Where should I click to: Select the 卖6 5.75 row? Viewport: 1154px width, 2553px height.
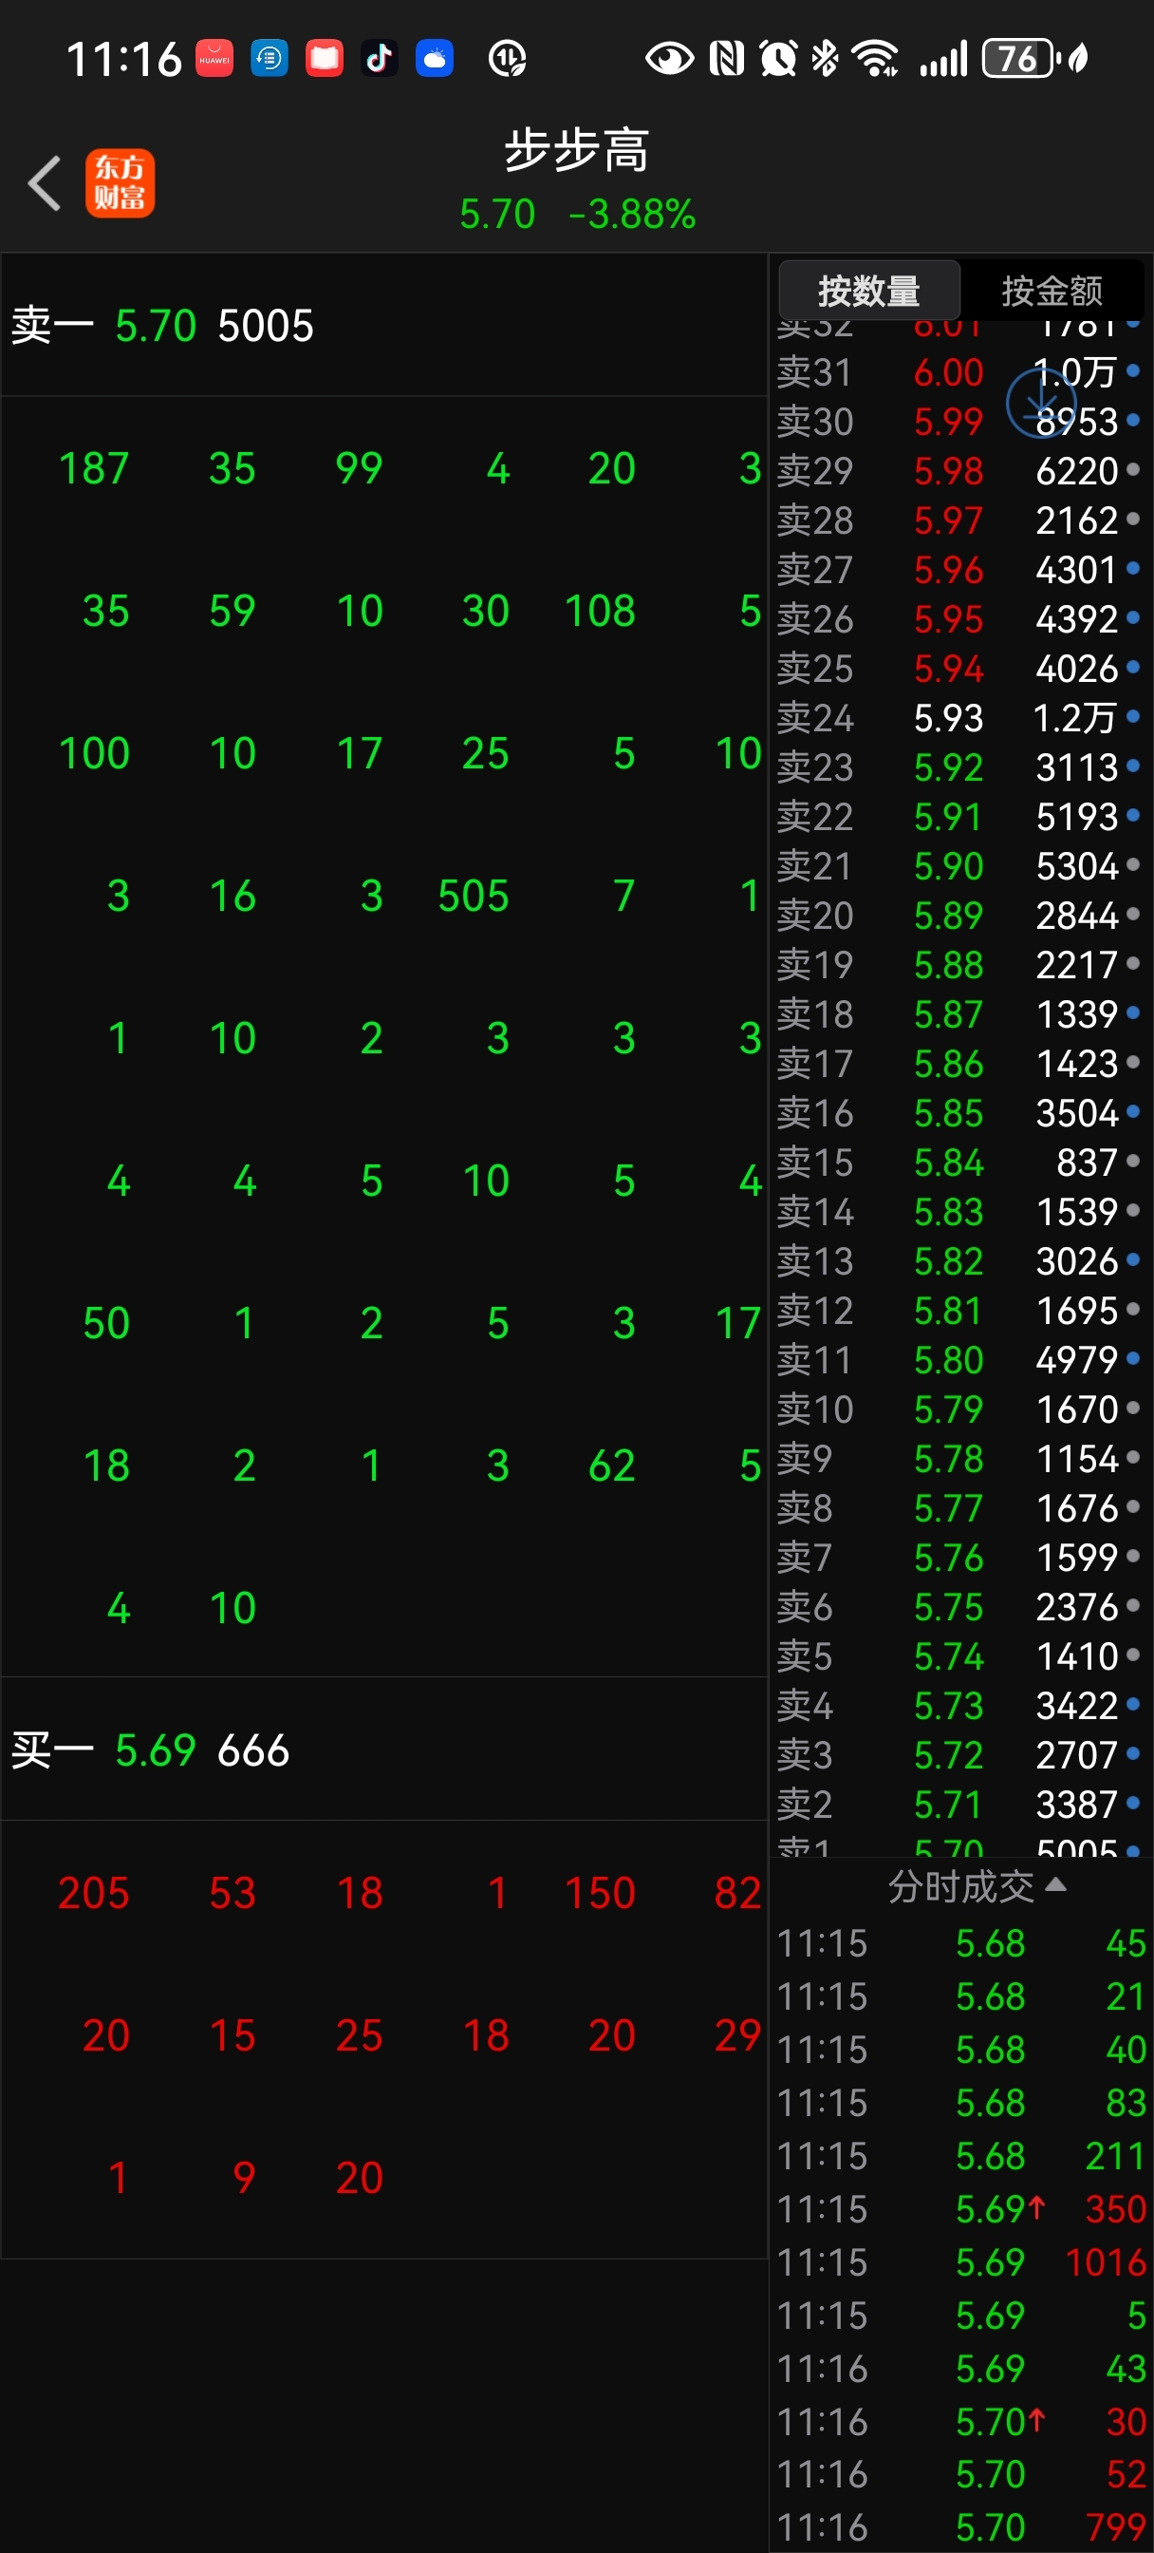click(959, 1606)
